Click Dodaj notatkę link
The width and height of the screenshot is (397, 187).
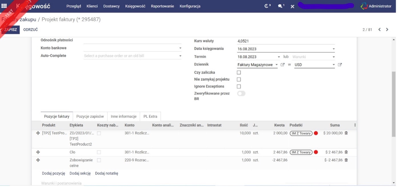[x=107, y=173]
